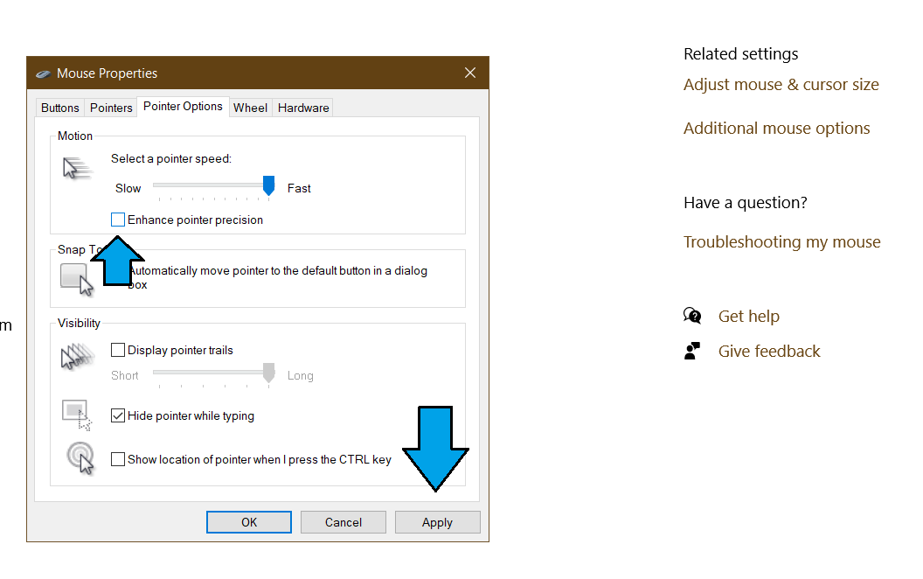Click the pointer trails icon
The image size is (923, 579).
coord(77,356)
